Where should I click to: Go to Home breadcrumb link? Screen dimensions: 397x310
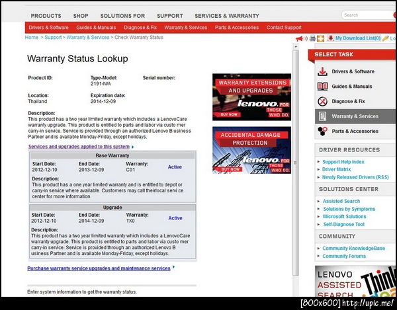[x=32, y=38]
